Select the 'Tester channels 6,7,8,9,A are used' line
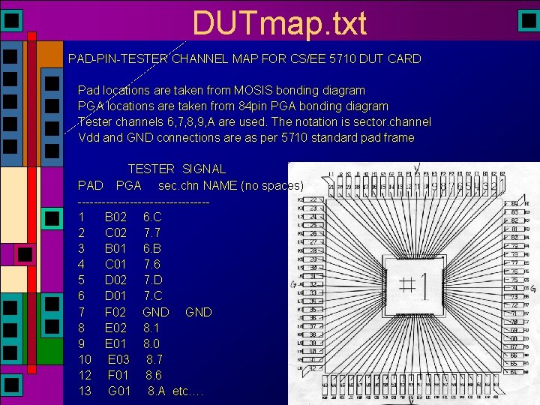This screenshot has height=405, width=540. coord(254,122)
